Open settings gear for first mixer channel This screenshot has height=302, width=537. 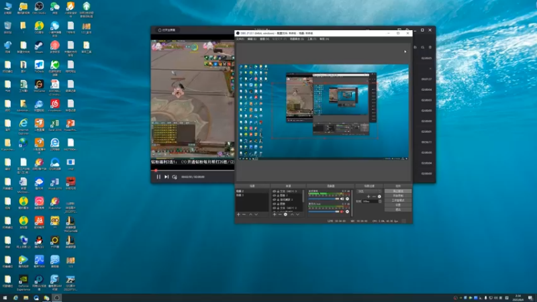pyautogui.click(x=347, y=199)
